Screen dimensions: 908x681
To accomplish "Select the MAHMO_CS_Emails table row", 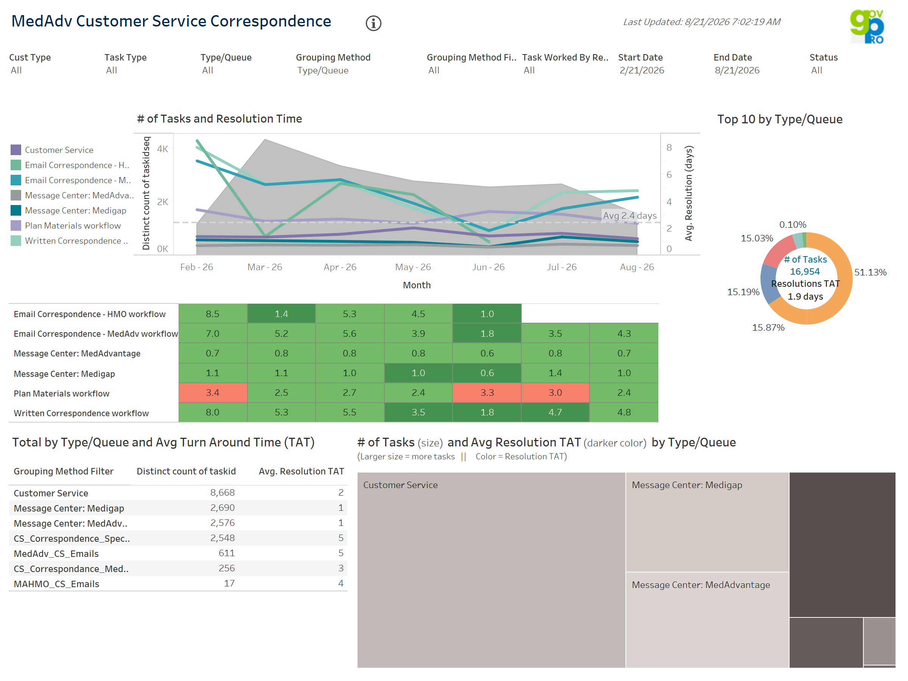I will click(x=178, y=583).
